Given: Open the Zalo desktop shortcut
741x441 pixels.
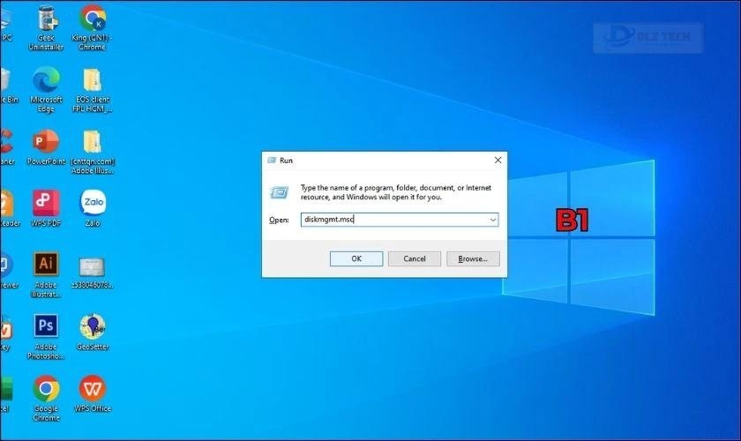Looking at the screenshot, I should point(93,208).
